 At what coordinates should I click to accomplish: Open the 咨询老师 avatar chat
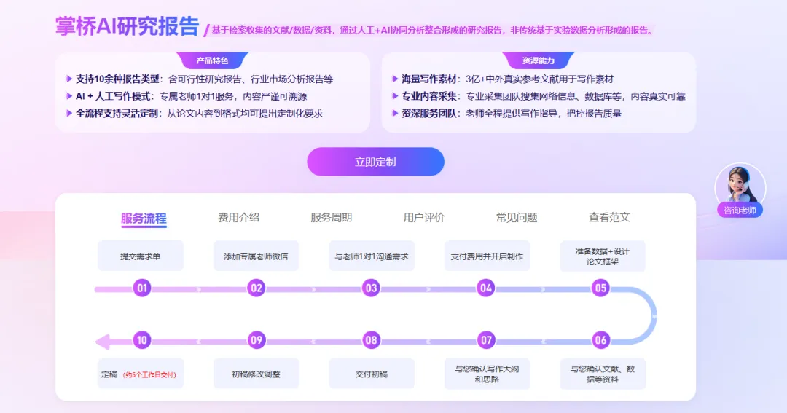click(740, 190)
